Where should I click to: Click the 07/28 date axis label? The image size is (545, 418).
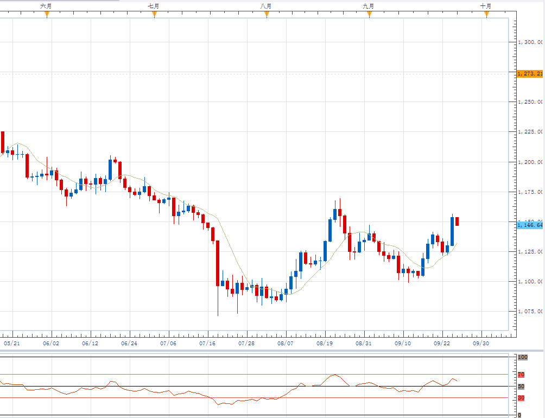[x=246, y=343]
